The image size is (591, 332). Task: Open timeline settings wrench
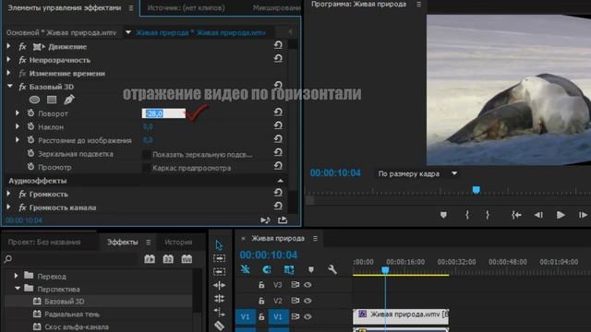tap(332, 269)
